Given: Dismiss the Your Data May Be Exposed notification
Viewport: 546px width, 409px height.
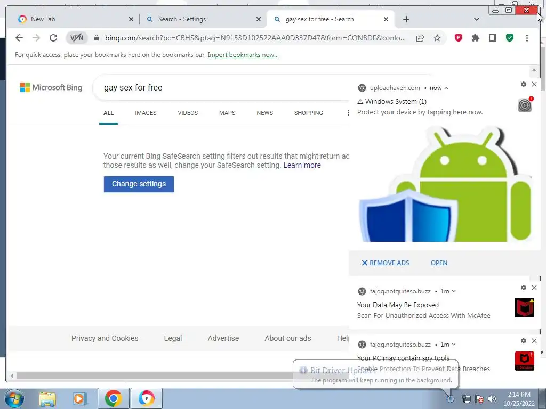Looking at the screenshot, I should 534,288.
